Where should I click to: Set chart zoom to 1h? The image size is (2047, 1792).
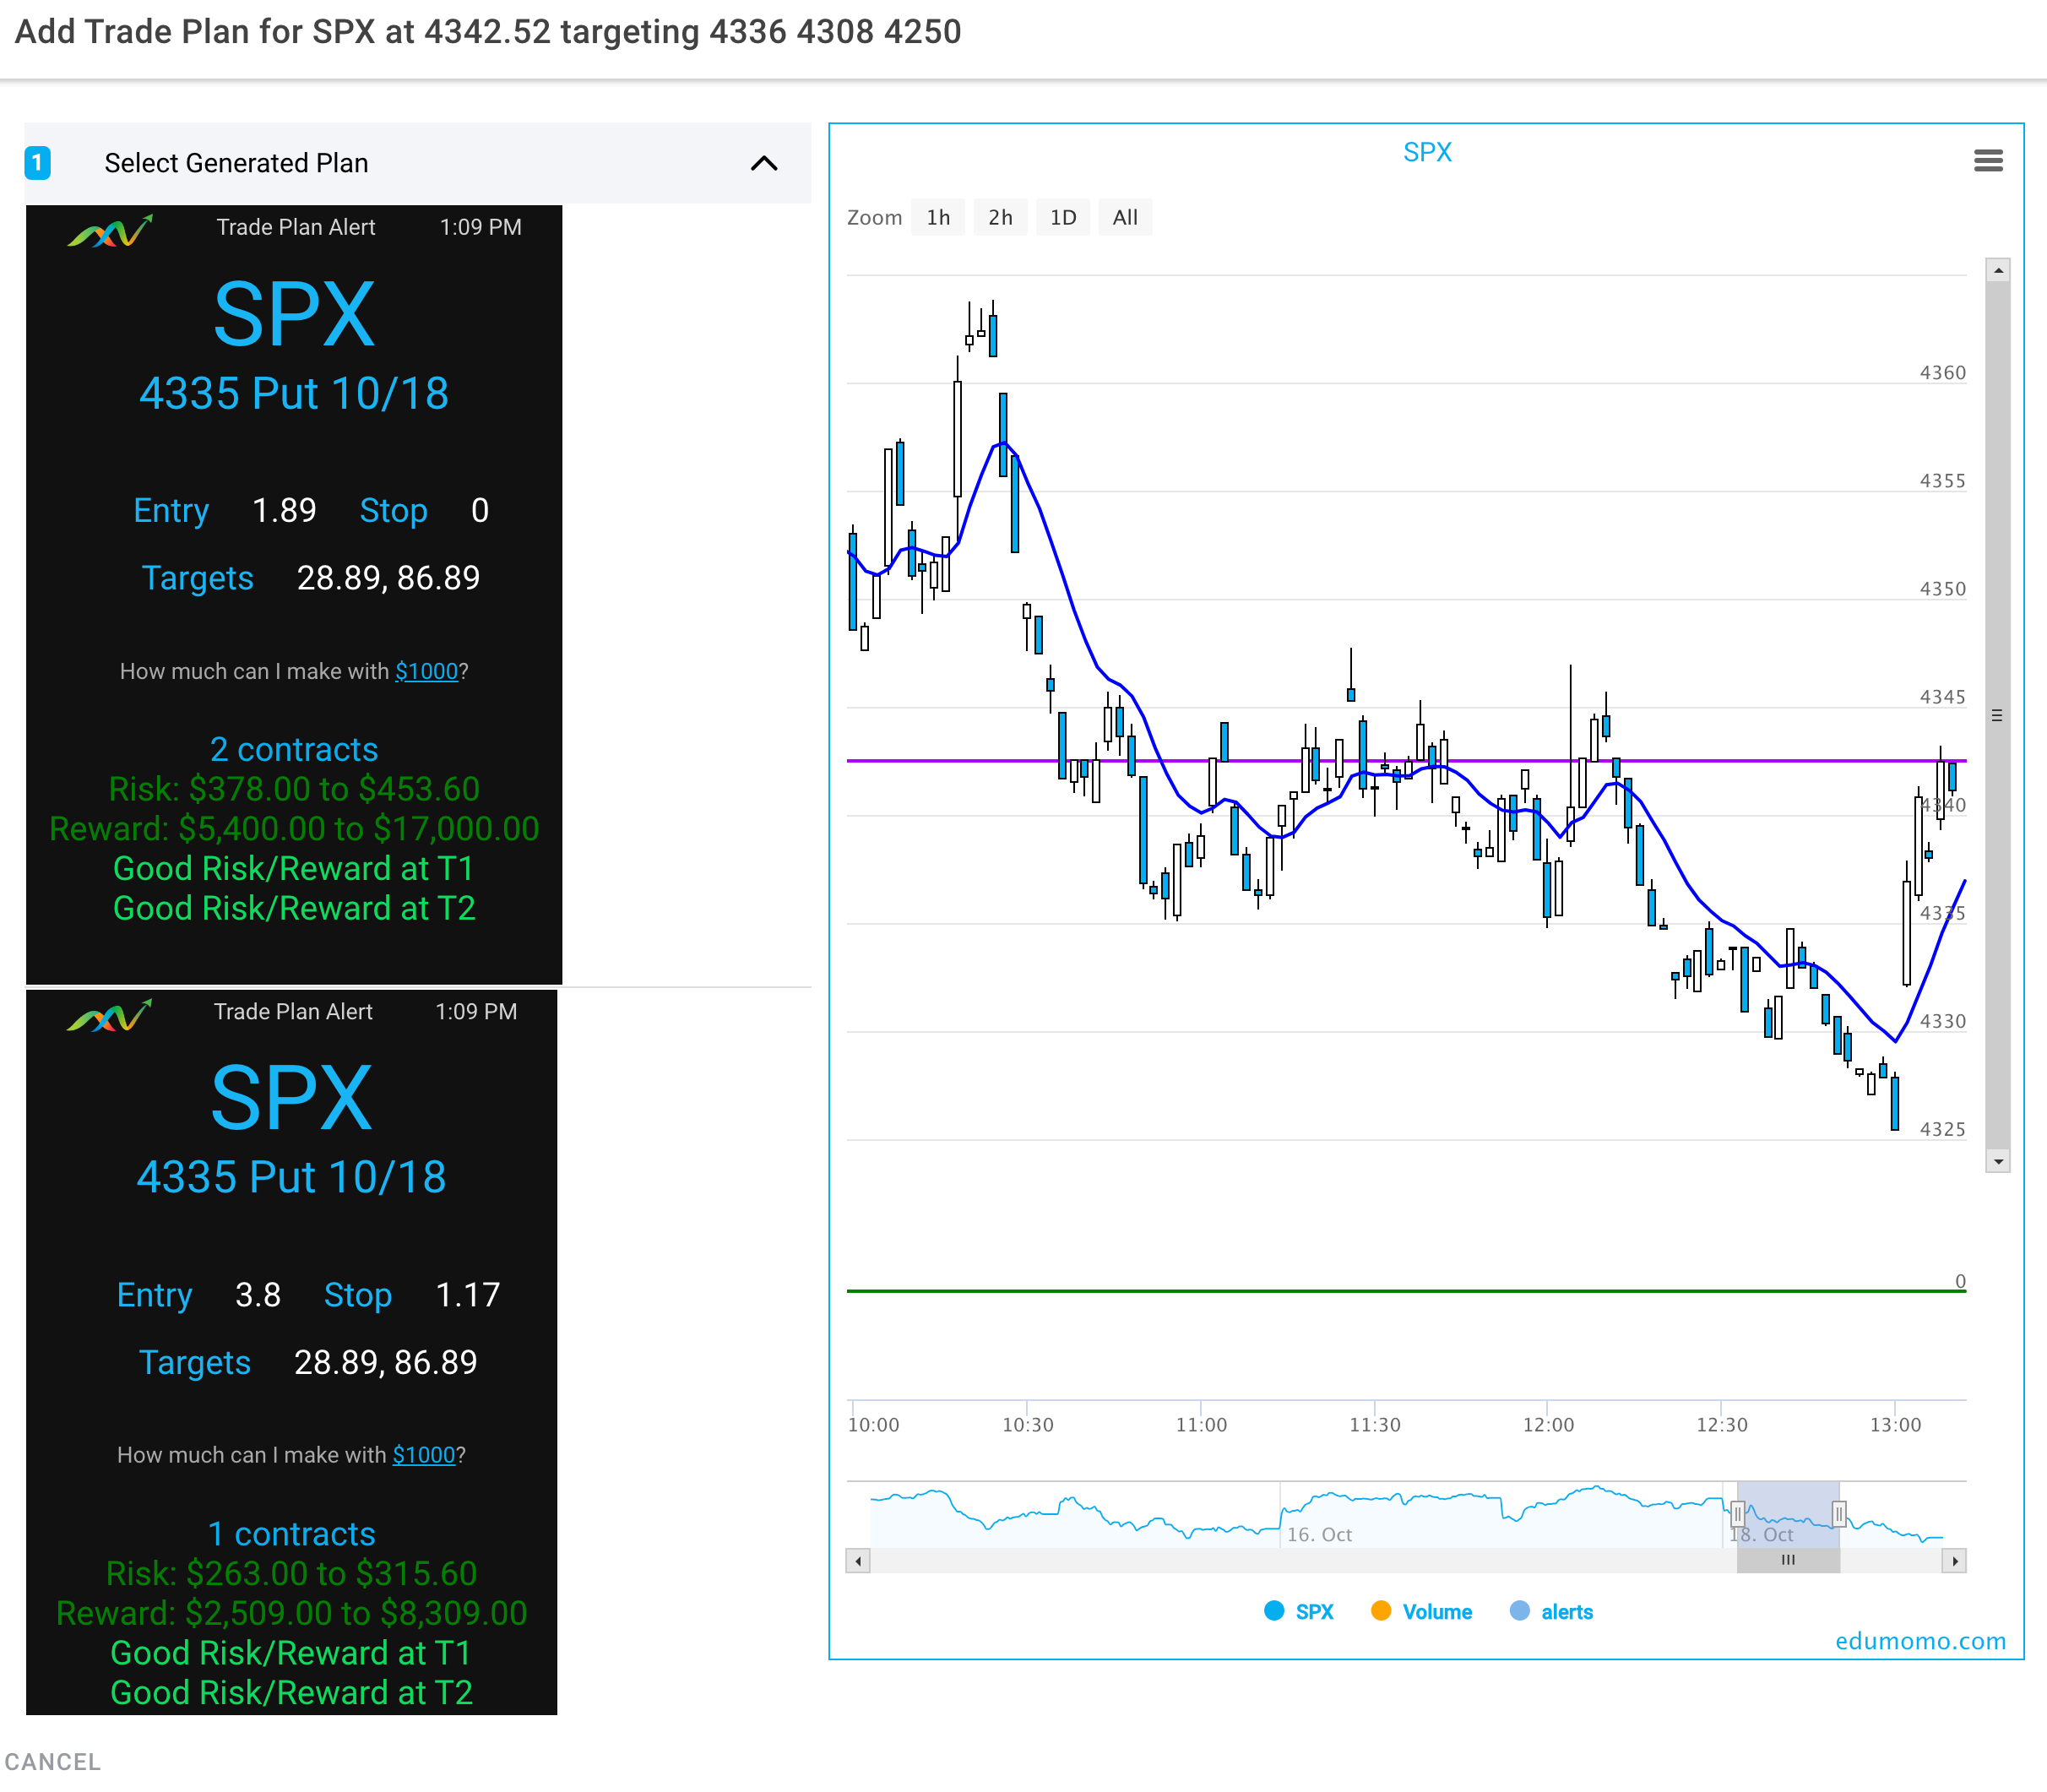point(937,217)
